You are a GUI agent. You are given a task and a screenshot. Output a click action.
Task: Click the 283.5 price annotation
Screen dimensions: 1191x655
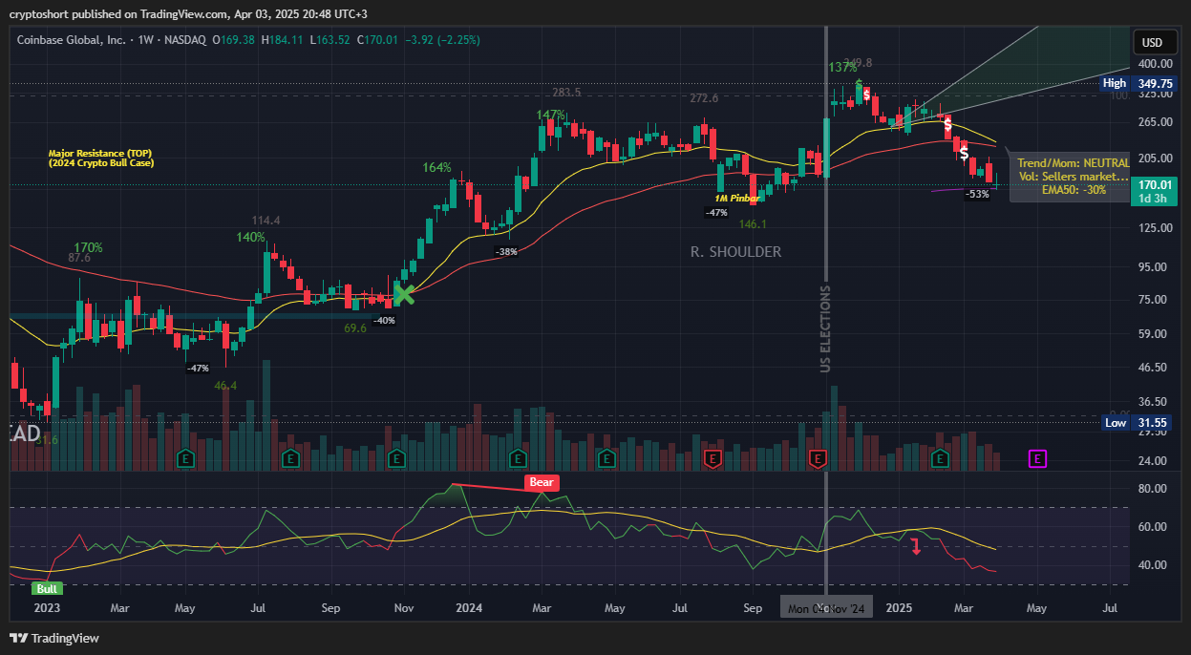tap(566, 93)
